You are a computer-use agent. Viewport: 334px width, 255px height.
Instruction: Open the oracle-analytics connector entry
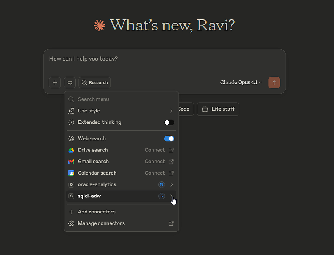click(x=121, y=184)
